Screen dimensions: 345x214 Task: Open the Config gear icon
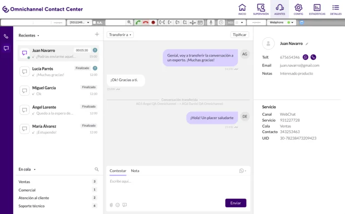[x=298, y=9]
